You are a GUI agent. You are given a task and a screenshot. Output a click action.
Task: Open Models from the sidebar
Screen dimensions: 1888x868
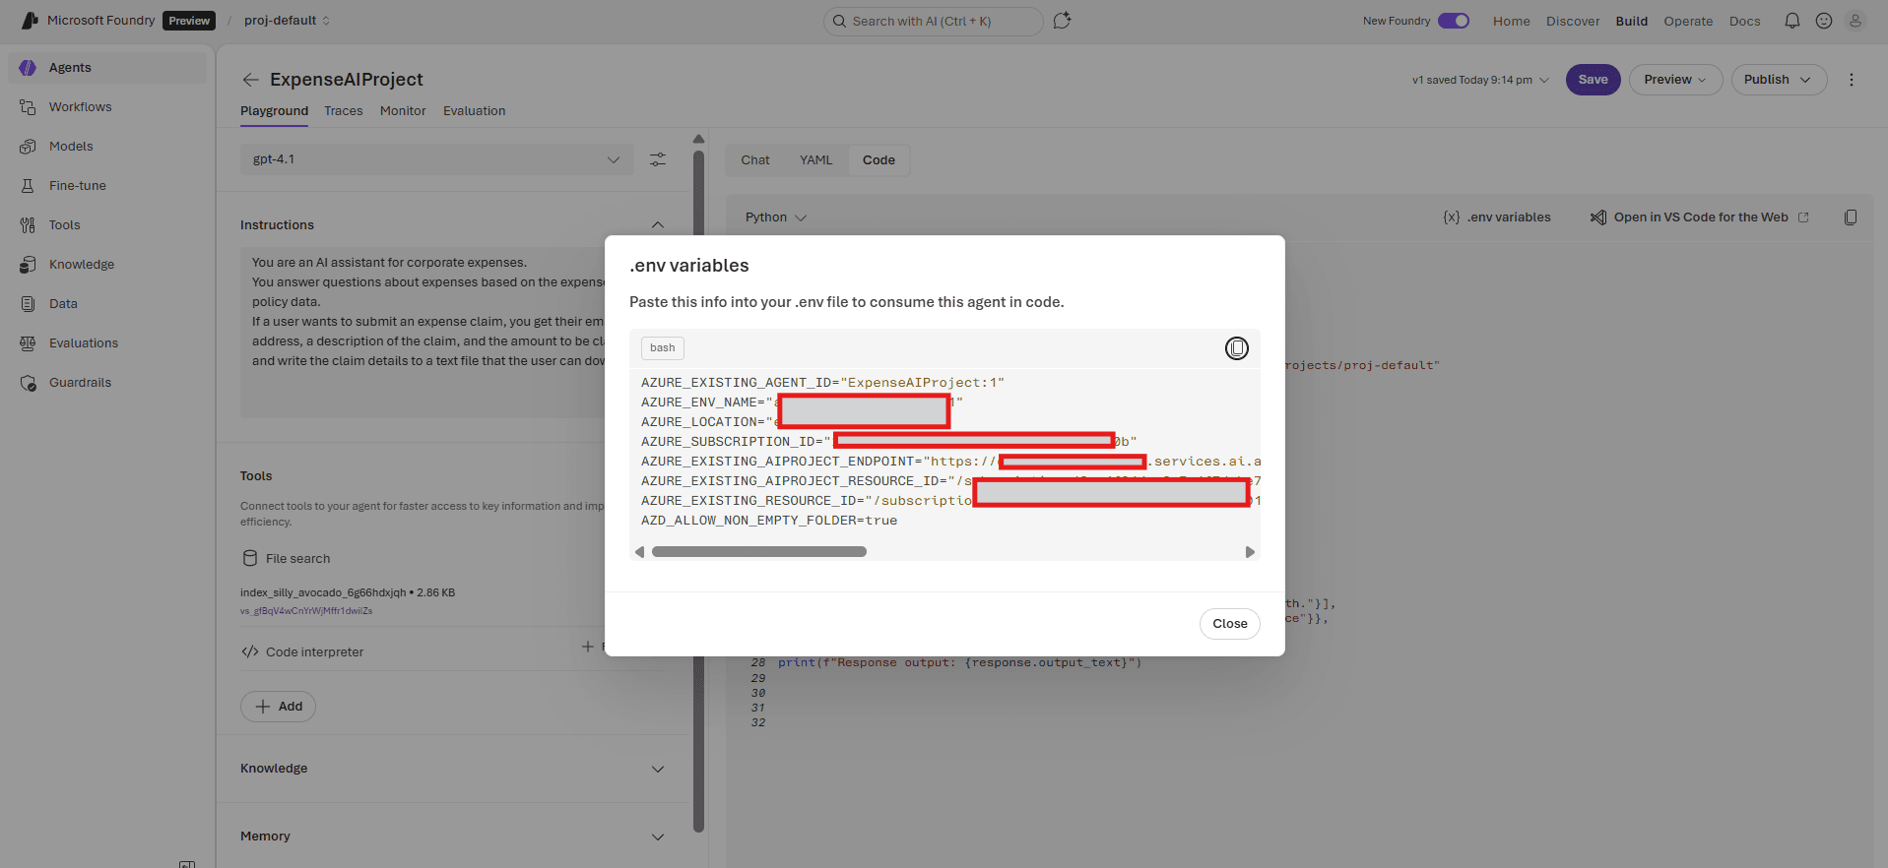[107, 147]
